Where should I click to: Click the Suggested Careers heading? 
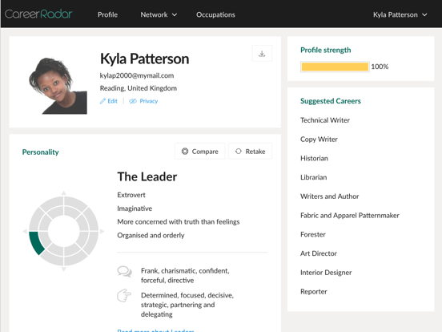331,101
